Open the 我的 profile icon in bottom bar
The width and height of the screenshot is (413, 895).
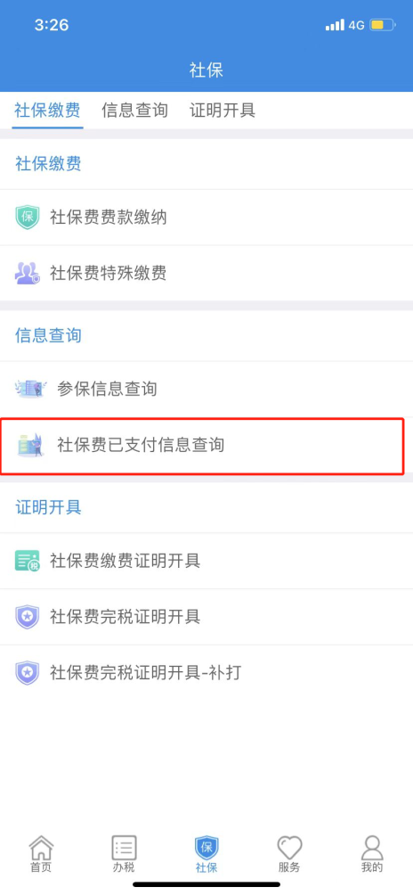[372, 854]
